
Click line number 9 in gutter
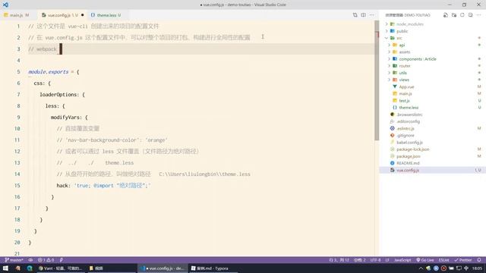[x=18, y=118]
